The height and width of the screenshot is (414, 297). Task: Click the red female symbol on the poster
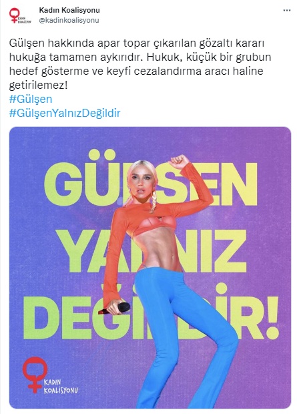pyautogui.click(x=35, y=375)
